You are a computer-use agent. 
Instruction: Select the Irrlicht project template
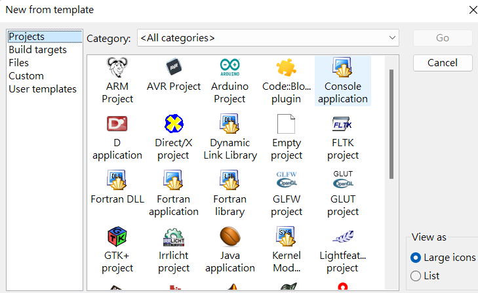pyautogui.click(x=174, y=250)
